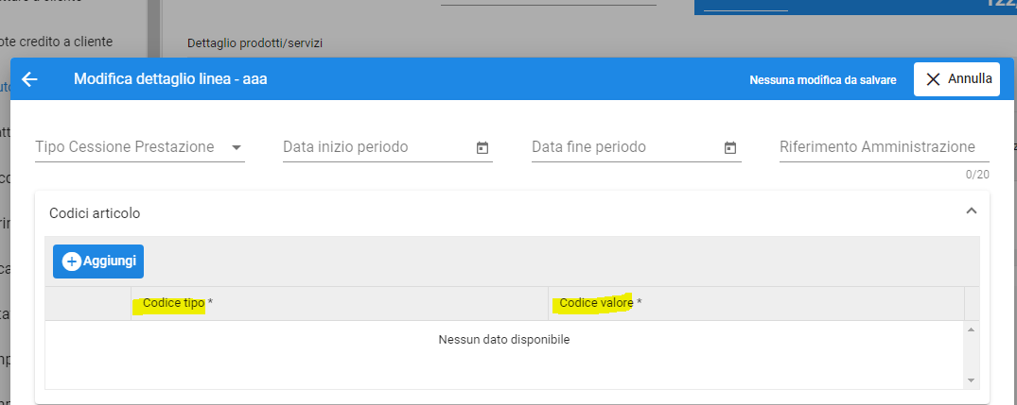1017x405 pixels.
Task: Add a row with Aggiungi button
Action: [98, 262]
